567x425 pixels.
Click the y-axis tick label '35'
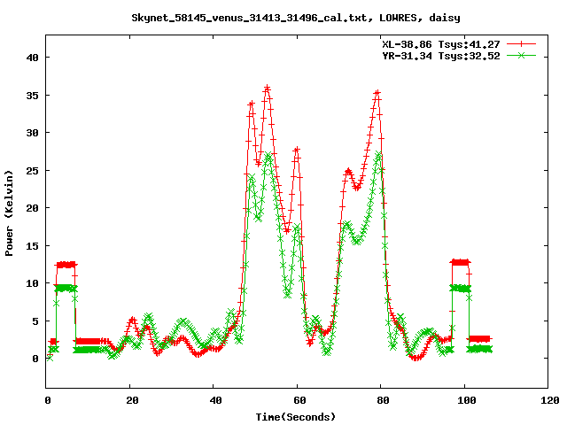coord(33,96)
